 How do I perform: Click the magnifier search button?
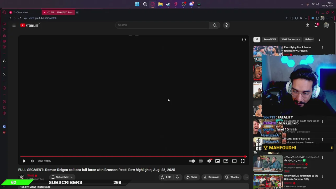(215, 25)
